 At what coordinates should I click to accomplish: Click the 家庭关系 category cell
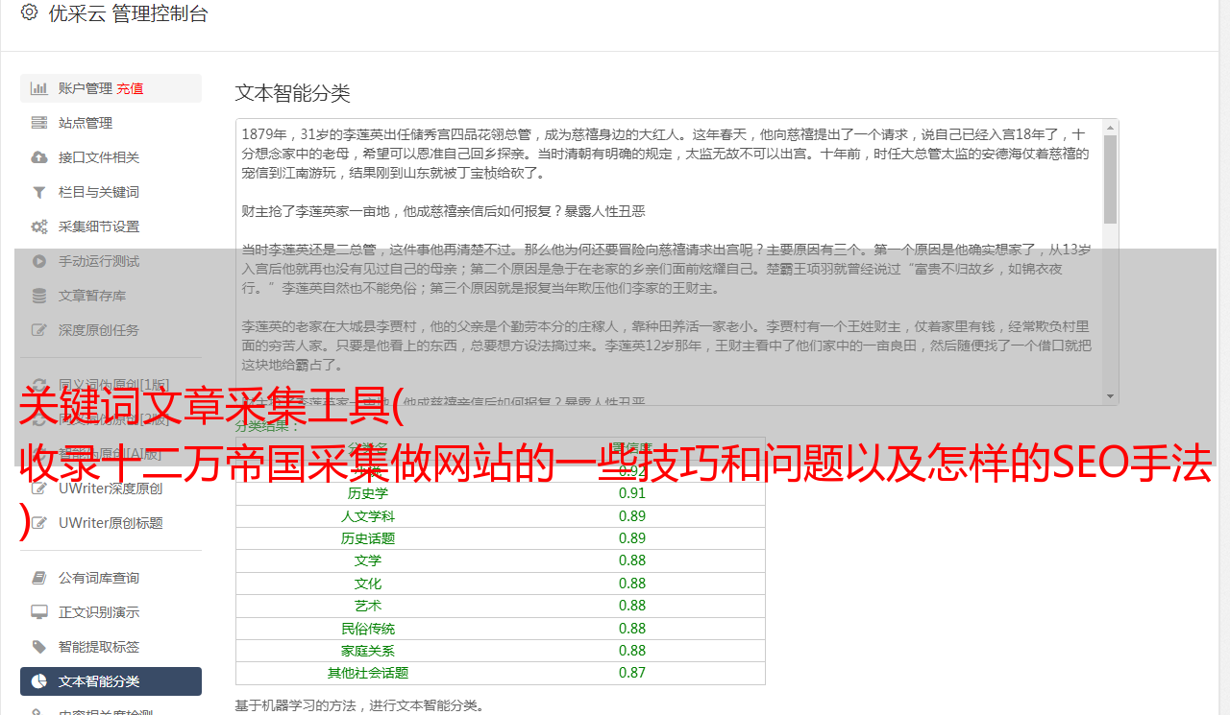click(x=368, y=651)
